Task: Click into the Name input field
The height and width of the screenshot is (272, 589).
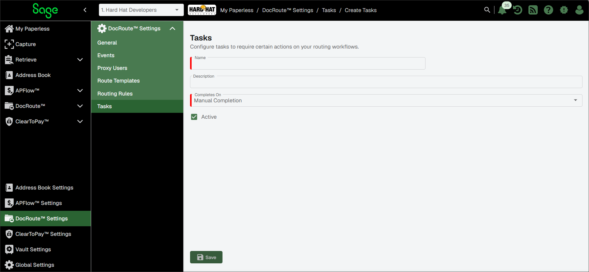Action: 308,63
